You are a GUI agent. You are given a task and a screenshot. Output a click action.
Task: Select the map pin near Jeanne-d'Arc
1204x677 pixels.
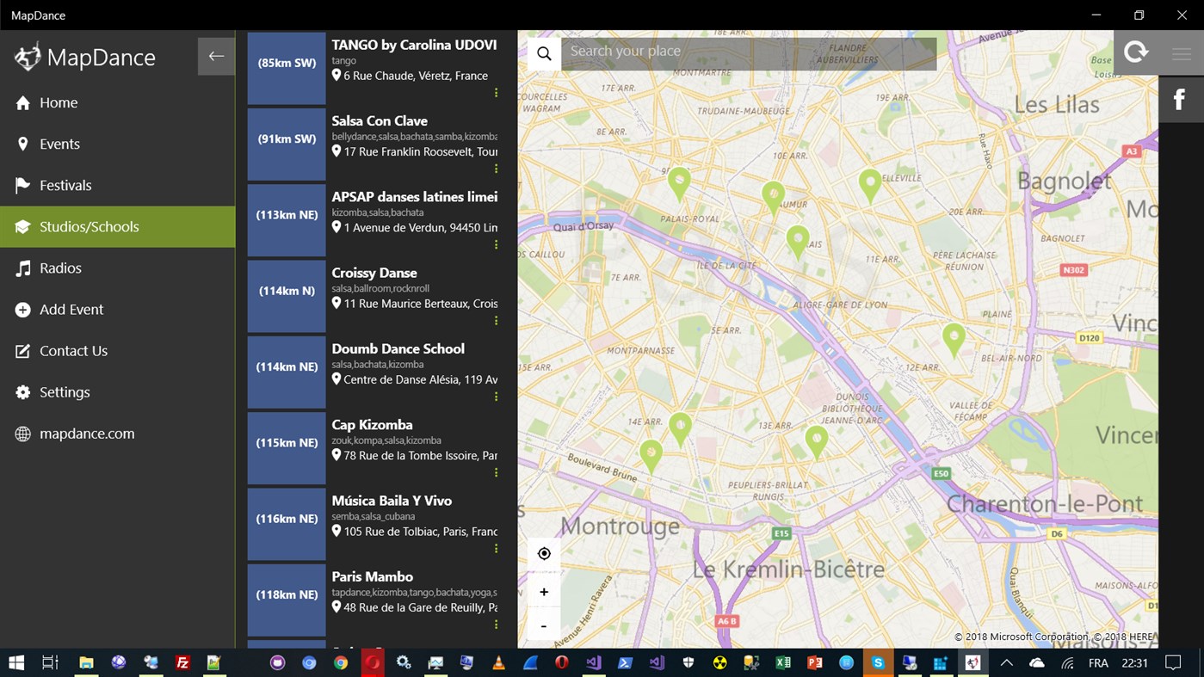point(816,442)
